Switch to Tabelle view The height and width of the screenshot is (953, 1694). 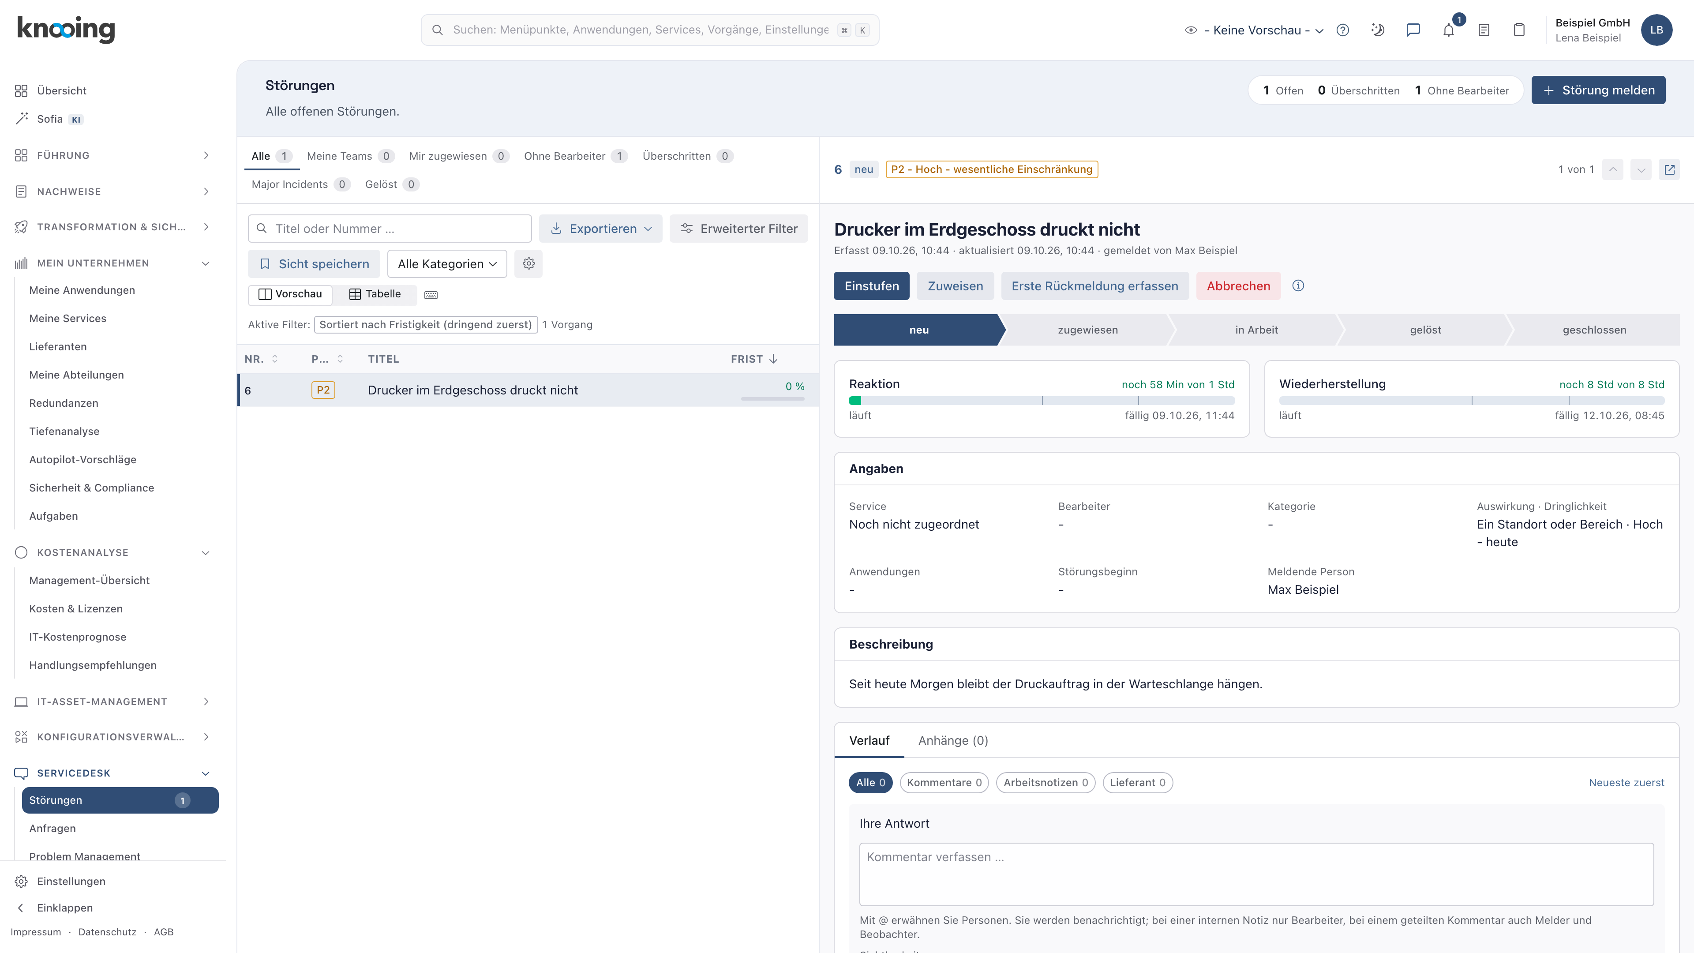pos(375,294)
